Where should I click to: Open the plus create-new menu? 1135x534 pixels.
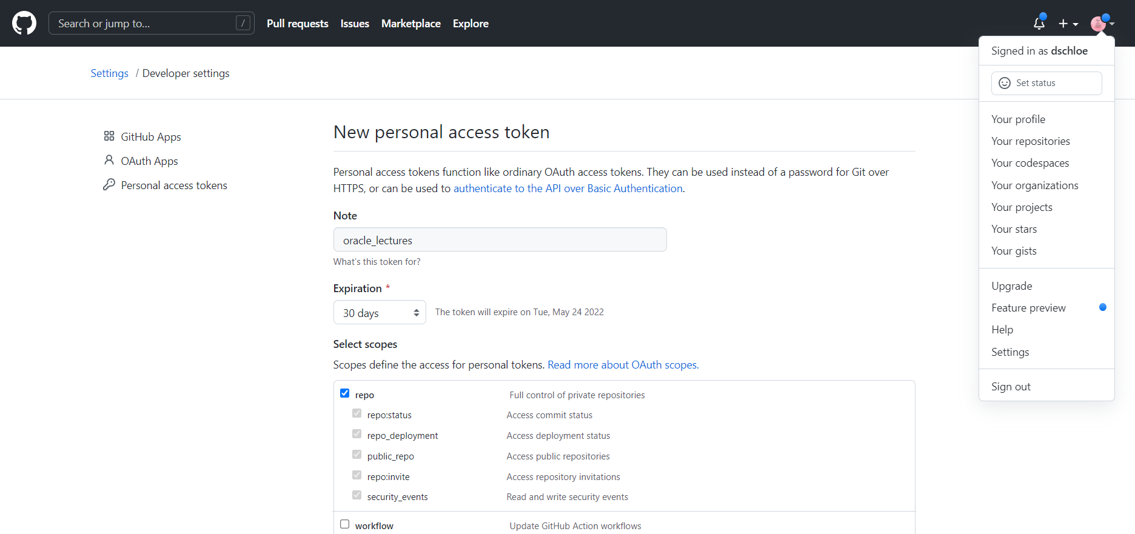[x=1068, y=24]
